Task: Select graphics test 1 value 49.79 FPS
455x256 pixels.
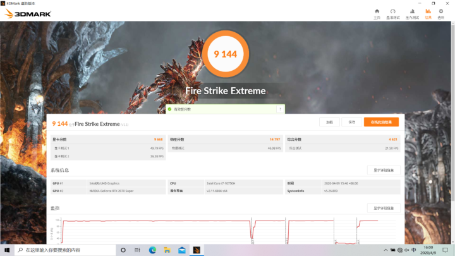Action: [157, 149]
